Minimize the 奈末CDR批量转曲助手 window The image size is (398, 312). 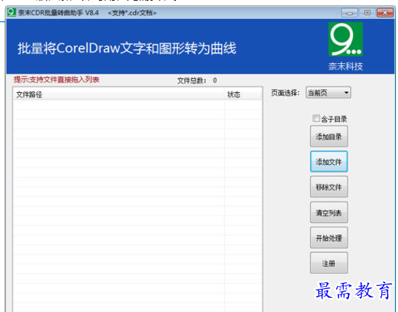350,13
